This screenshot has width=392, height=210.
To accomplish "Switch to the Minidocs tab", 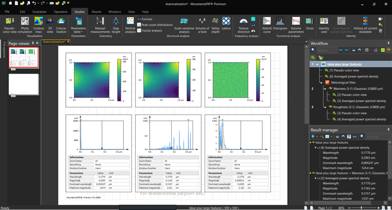I will 115,11.
